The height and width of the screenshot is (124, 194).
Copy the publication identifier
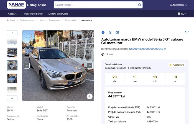tap(165, 49)
